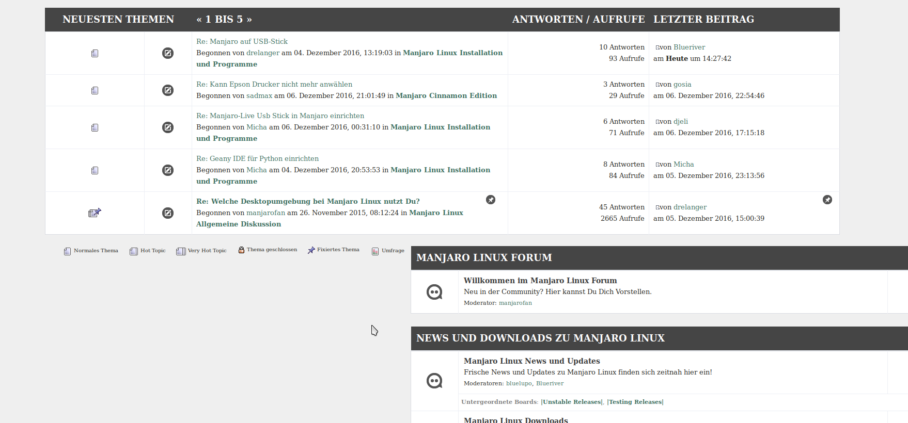The width and height of the screenshot is (908, 423).
Task: Click the pin icon in the drelanger last-post cell
Action: [827, 200]
